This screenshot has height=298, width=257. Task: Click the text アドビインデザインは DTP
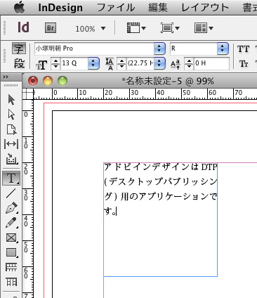(x=161, y=167)
